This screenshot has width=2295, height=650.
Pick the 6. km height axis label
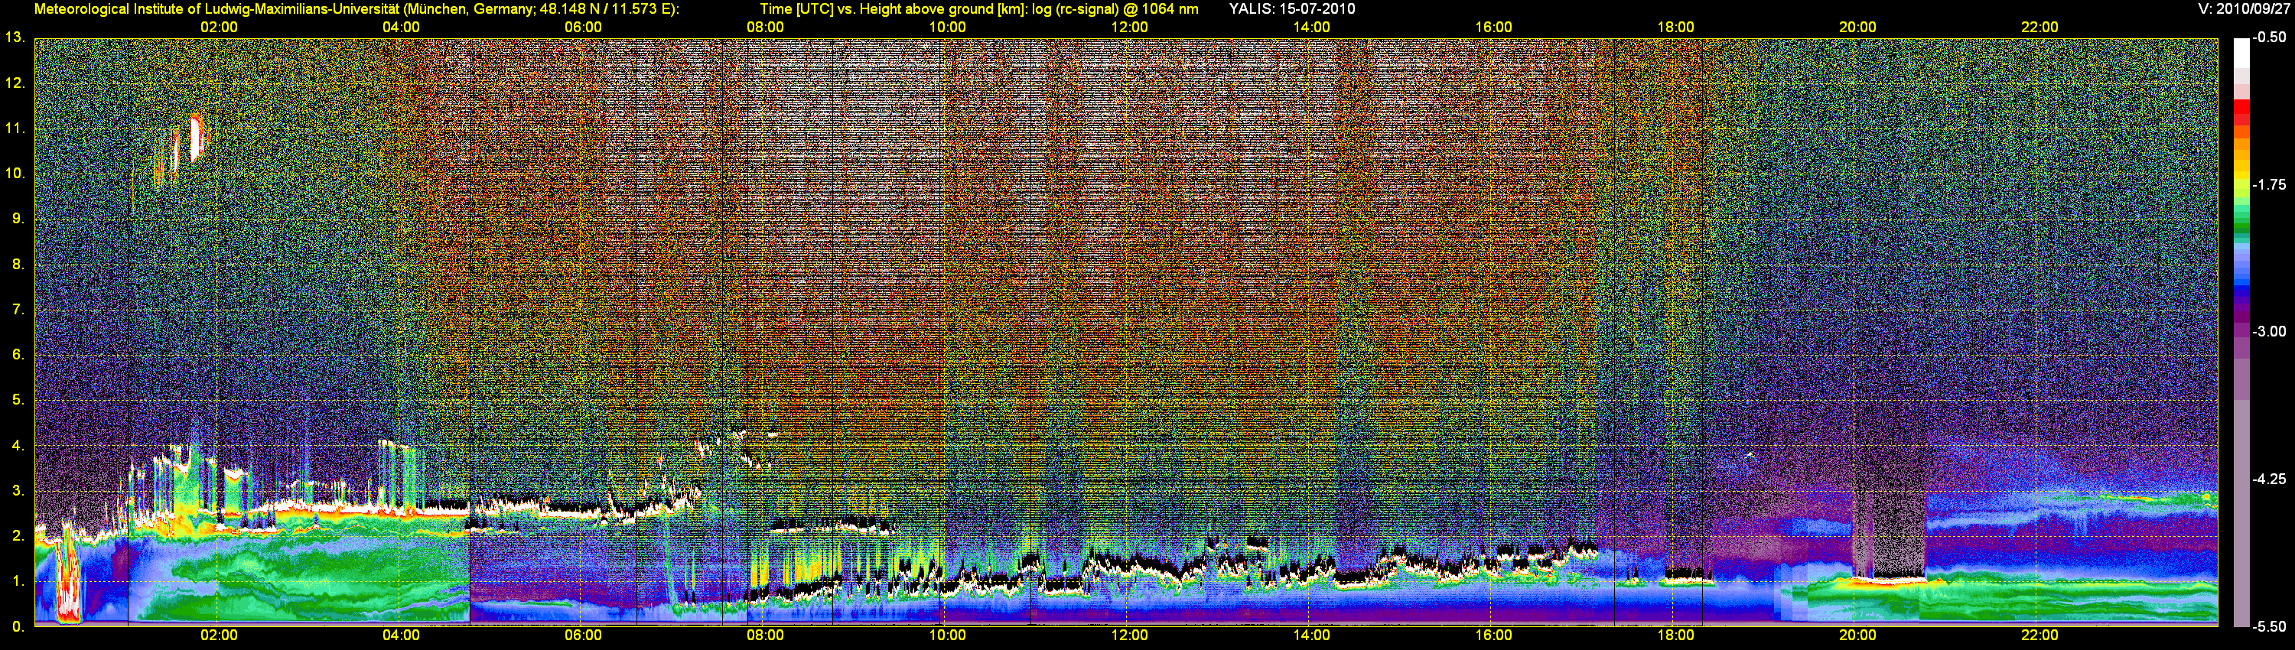point(18,354)
